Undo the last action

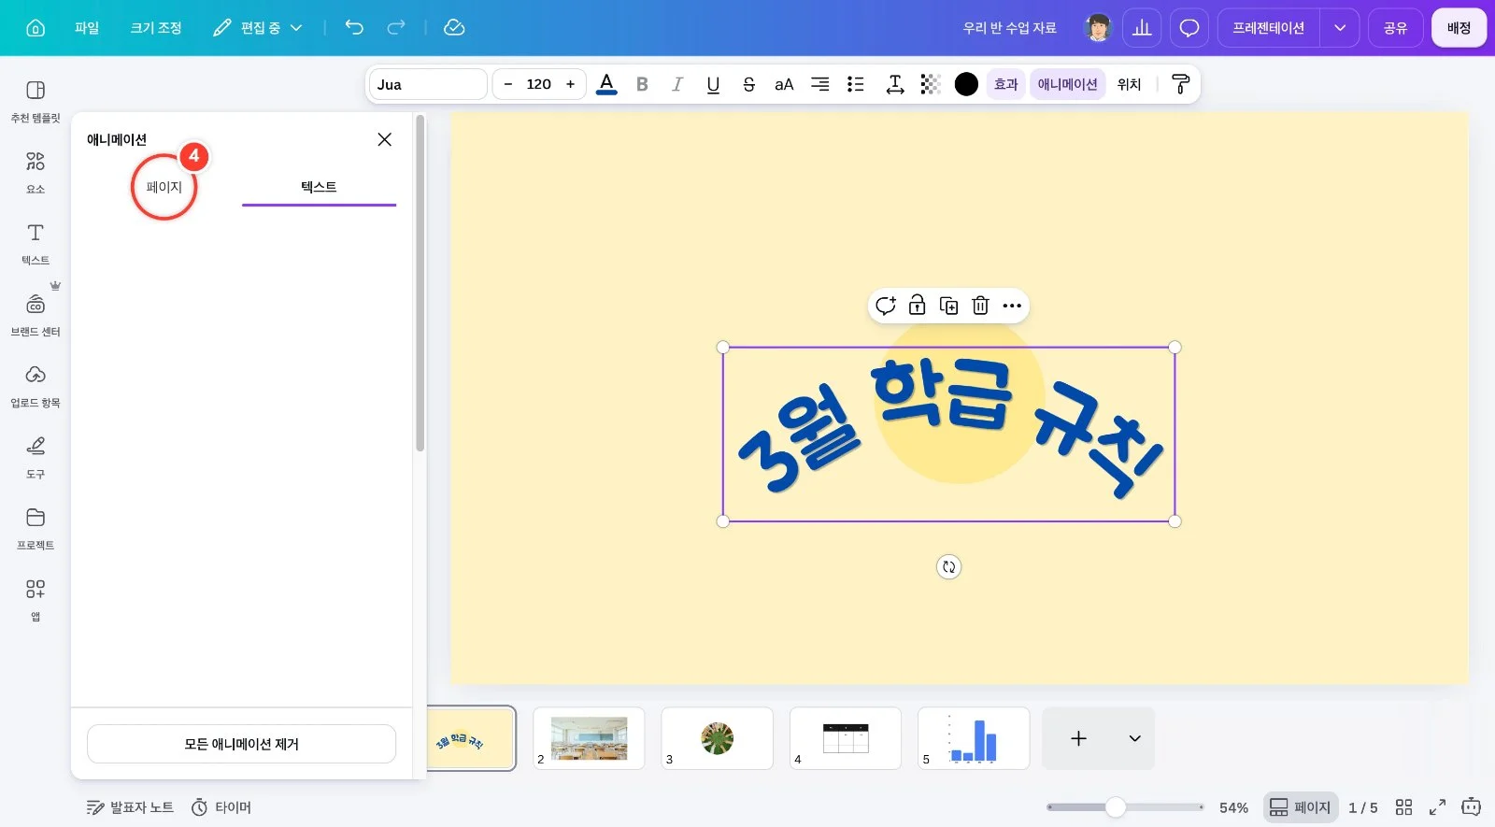pos(354,28)
